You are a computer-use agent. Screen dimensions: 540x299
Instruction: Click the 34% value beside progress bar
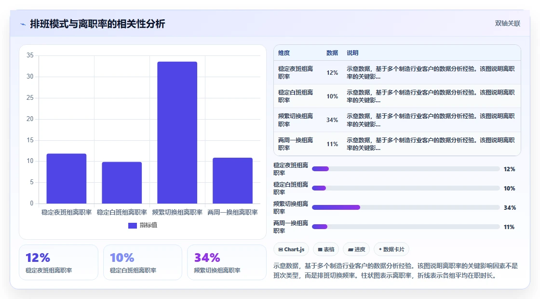point(510,208)
